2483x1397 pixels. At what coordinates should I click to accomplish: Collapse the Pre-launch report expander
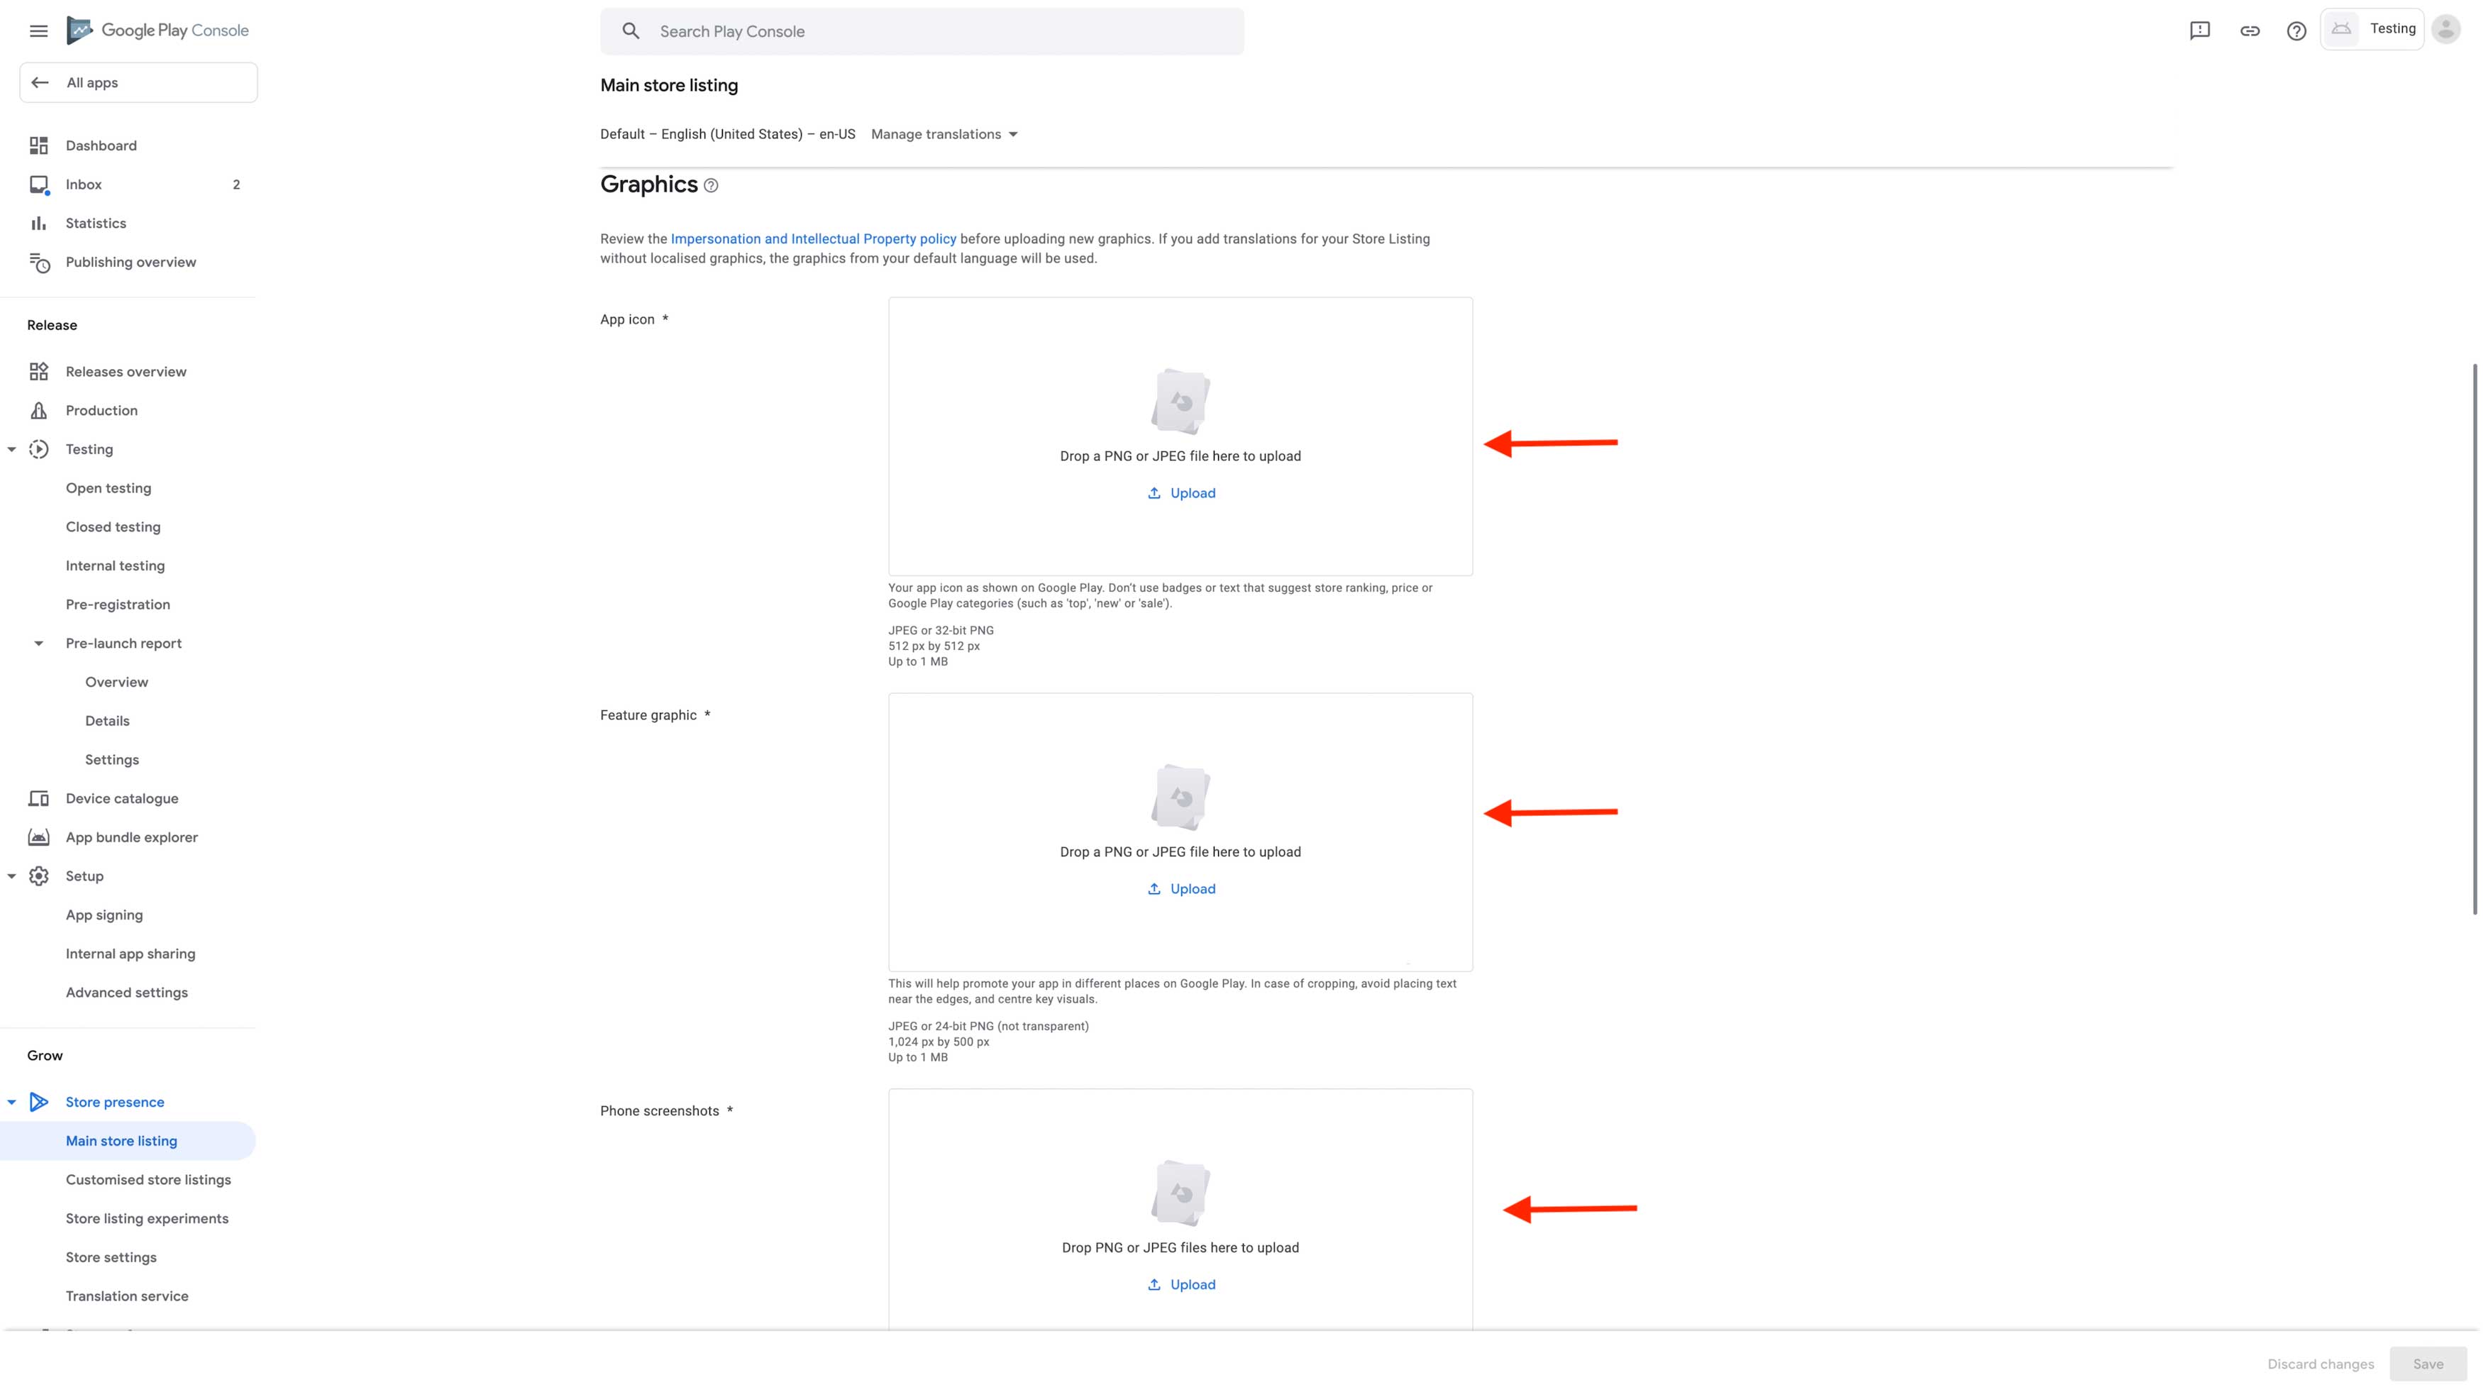pos(38,643)
